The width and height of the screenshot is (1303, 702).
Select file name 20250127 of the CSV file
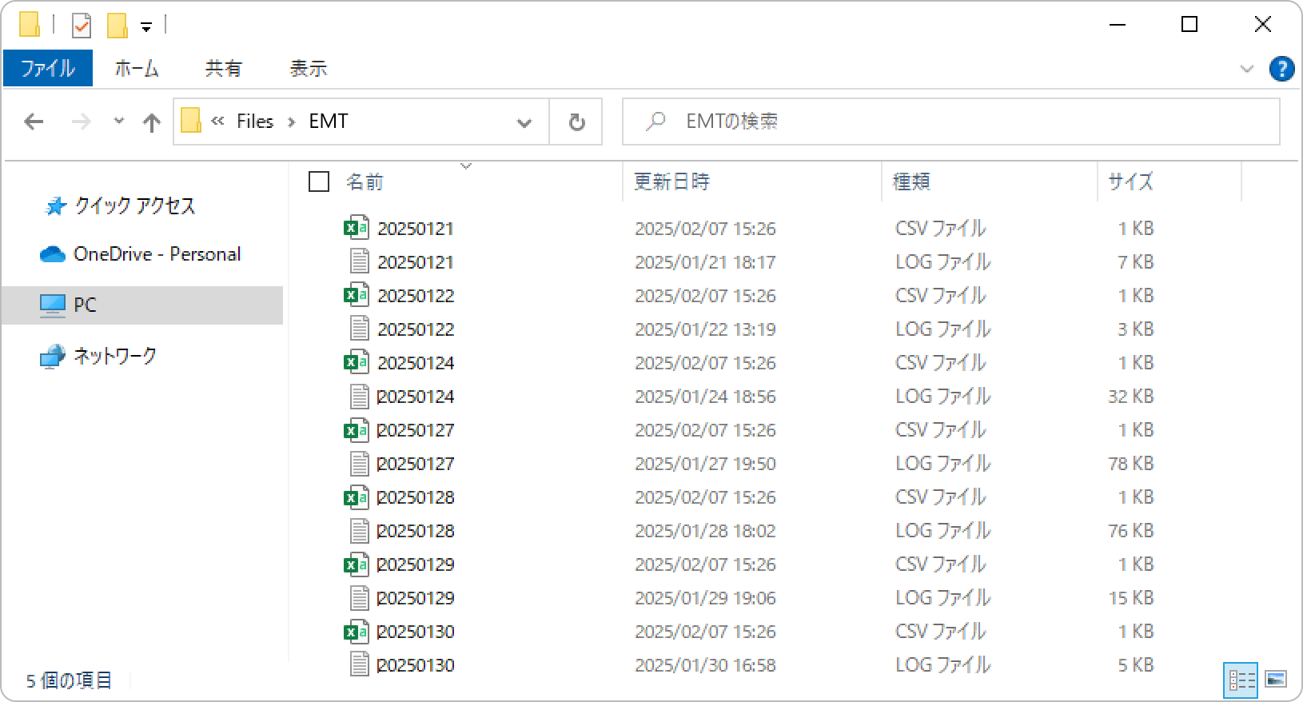416,430
